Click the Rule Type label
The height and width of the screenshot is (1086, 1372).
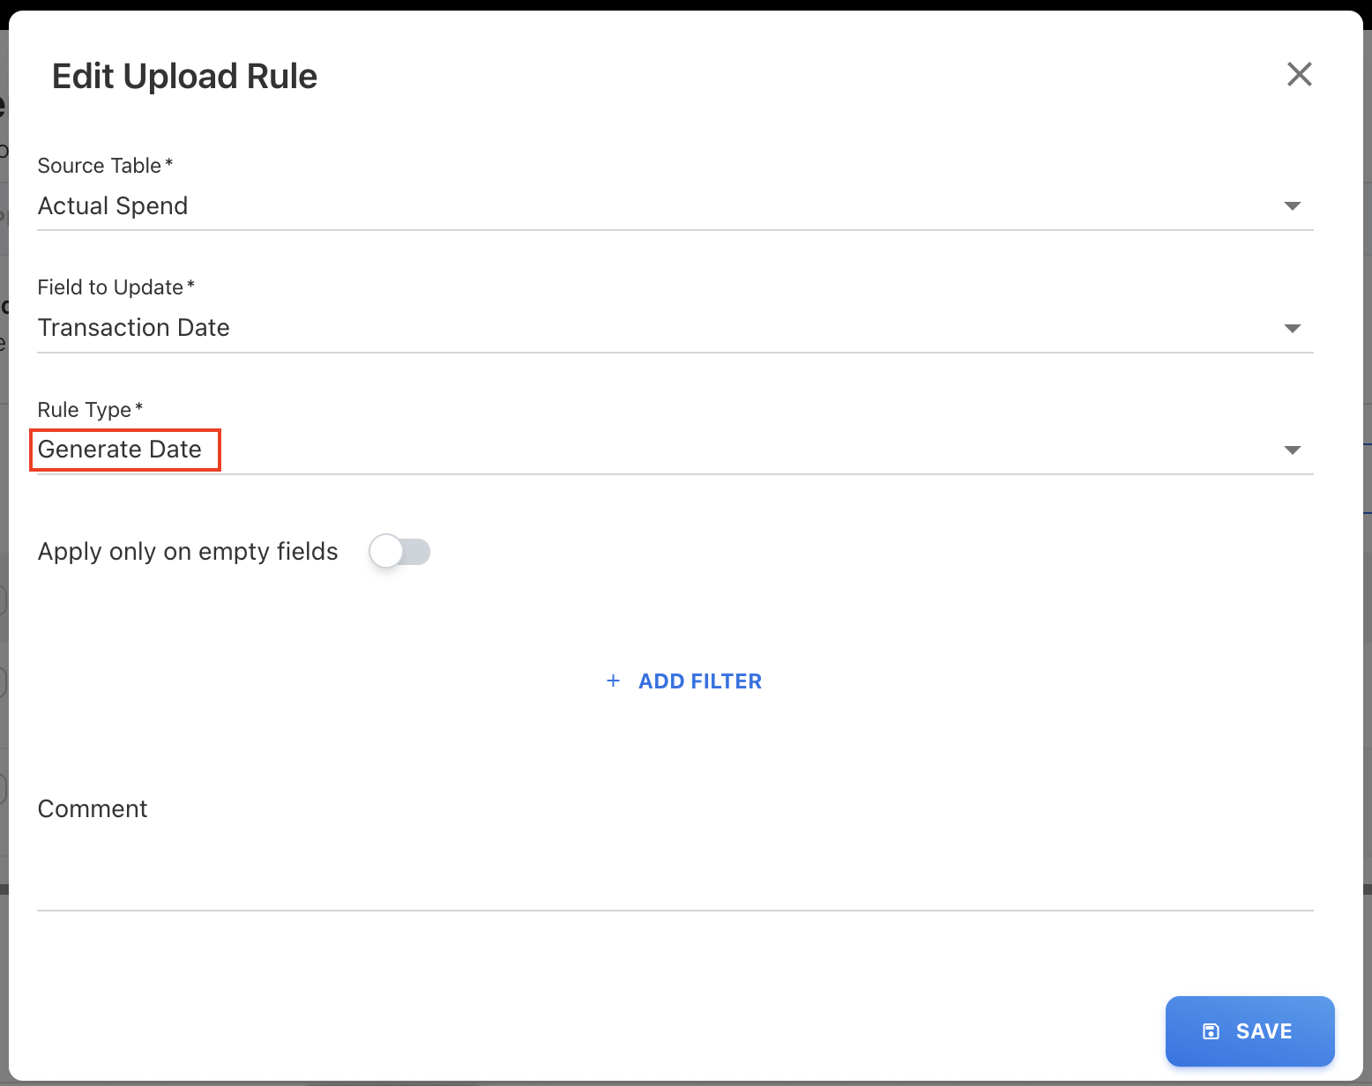pos(85,410)
